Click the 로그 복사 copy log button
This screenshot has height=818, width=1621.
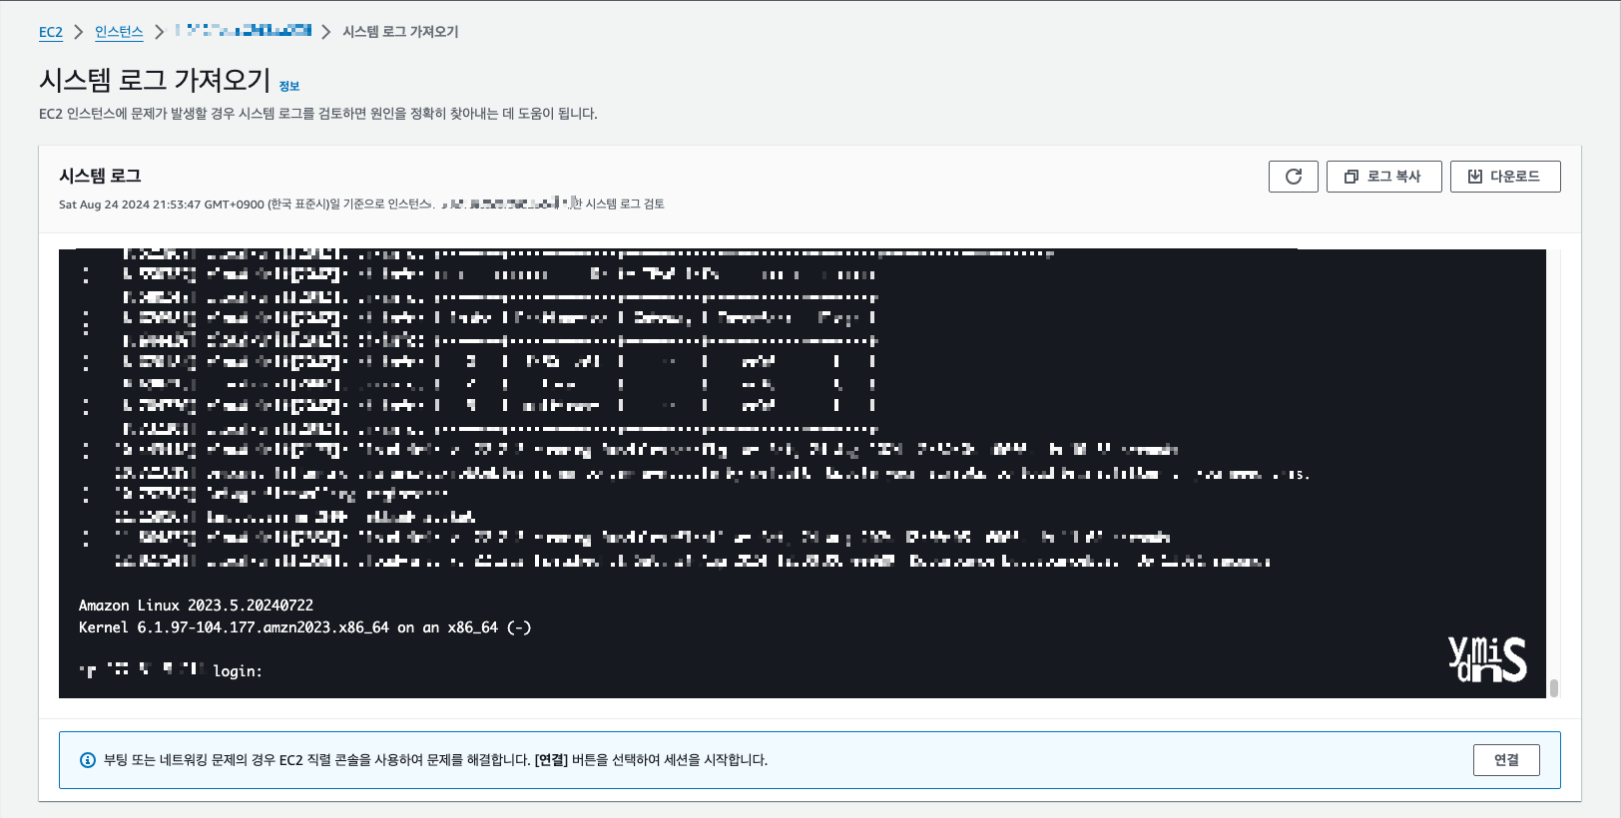point(1383,177)
